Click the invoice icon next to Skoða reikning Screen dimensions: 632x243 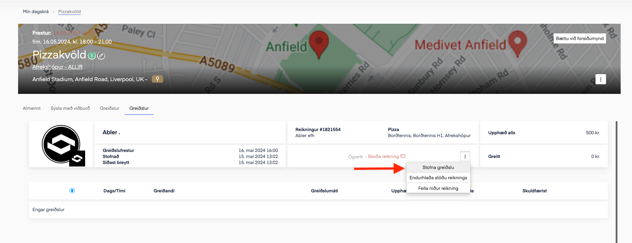click(403, 156)
